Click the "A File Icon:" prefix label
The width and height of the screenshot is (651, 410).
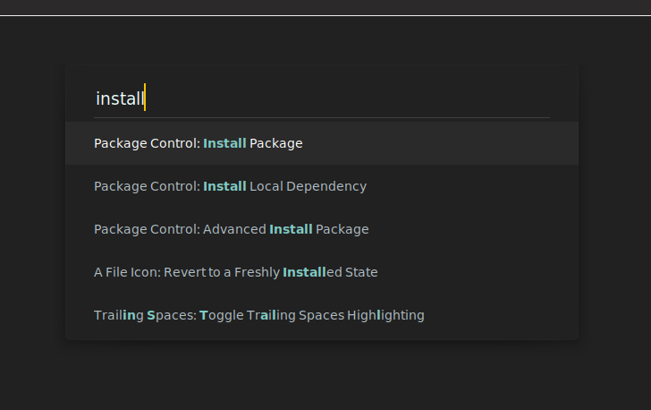[127, 272]
